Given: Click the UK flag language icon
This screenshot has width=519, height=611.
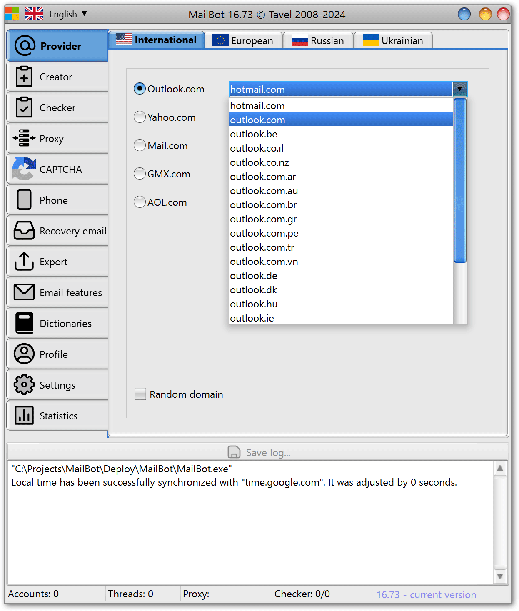Looking at the screenshot, I should (34, 14).
